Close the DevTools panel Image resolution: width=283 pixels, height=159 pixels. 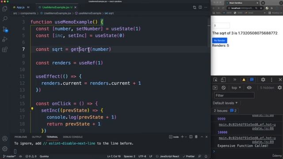280,79
